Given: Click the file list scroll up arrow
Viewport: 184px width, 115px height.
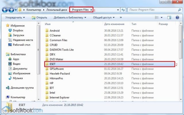Looking at the screenshot, I should point(181,24).
